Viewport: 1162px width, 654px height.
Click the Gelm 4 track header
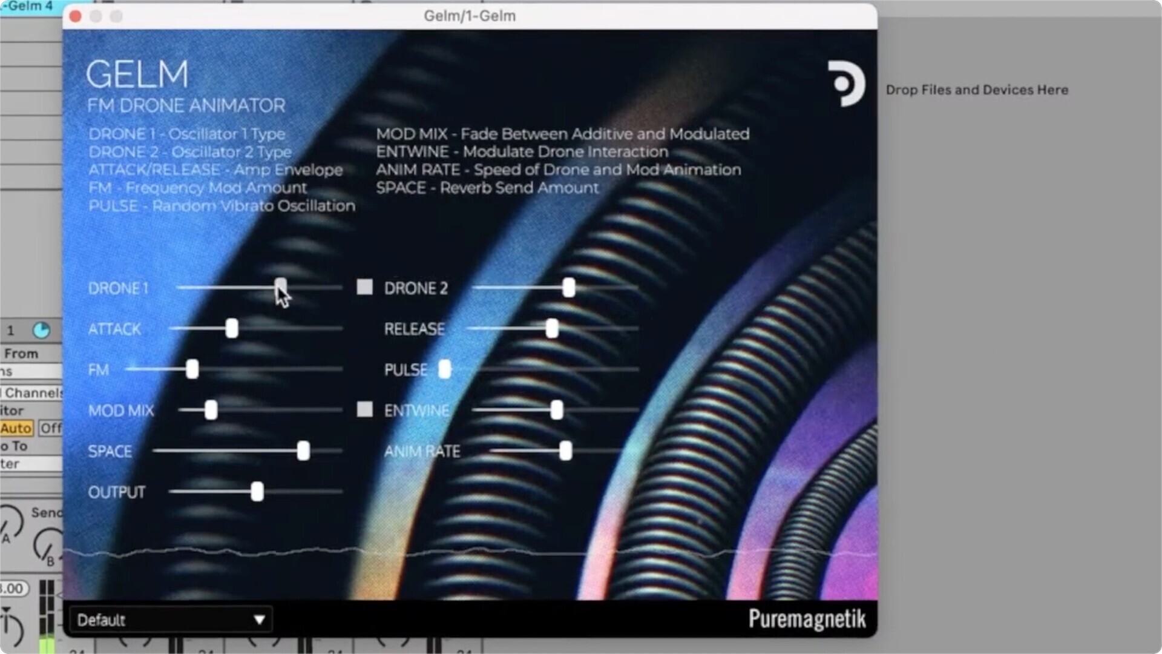click(x=30, y=7)
